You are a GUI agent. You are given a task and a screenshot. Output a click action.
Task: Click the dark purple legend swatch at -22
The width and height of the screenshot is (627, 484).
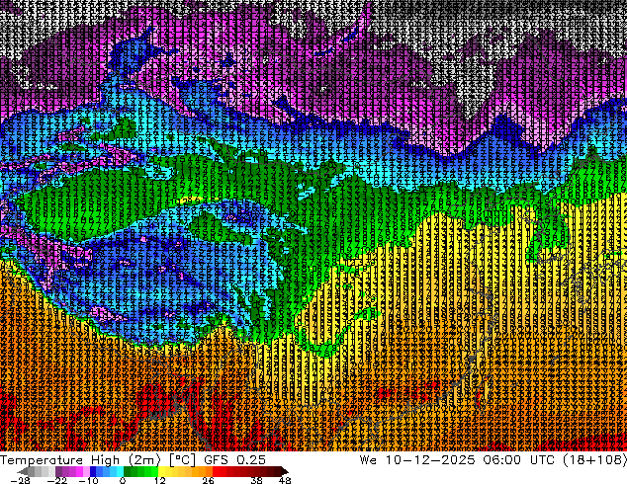click(x=58, y=471)
